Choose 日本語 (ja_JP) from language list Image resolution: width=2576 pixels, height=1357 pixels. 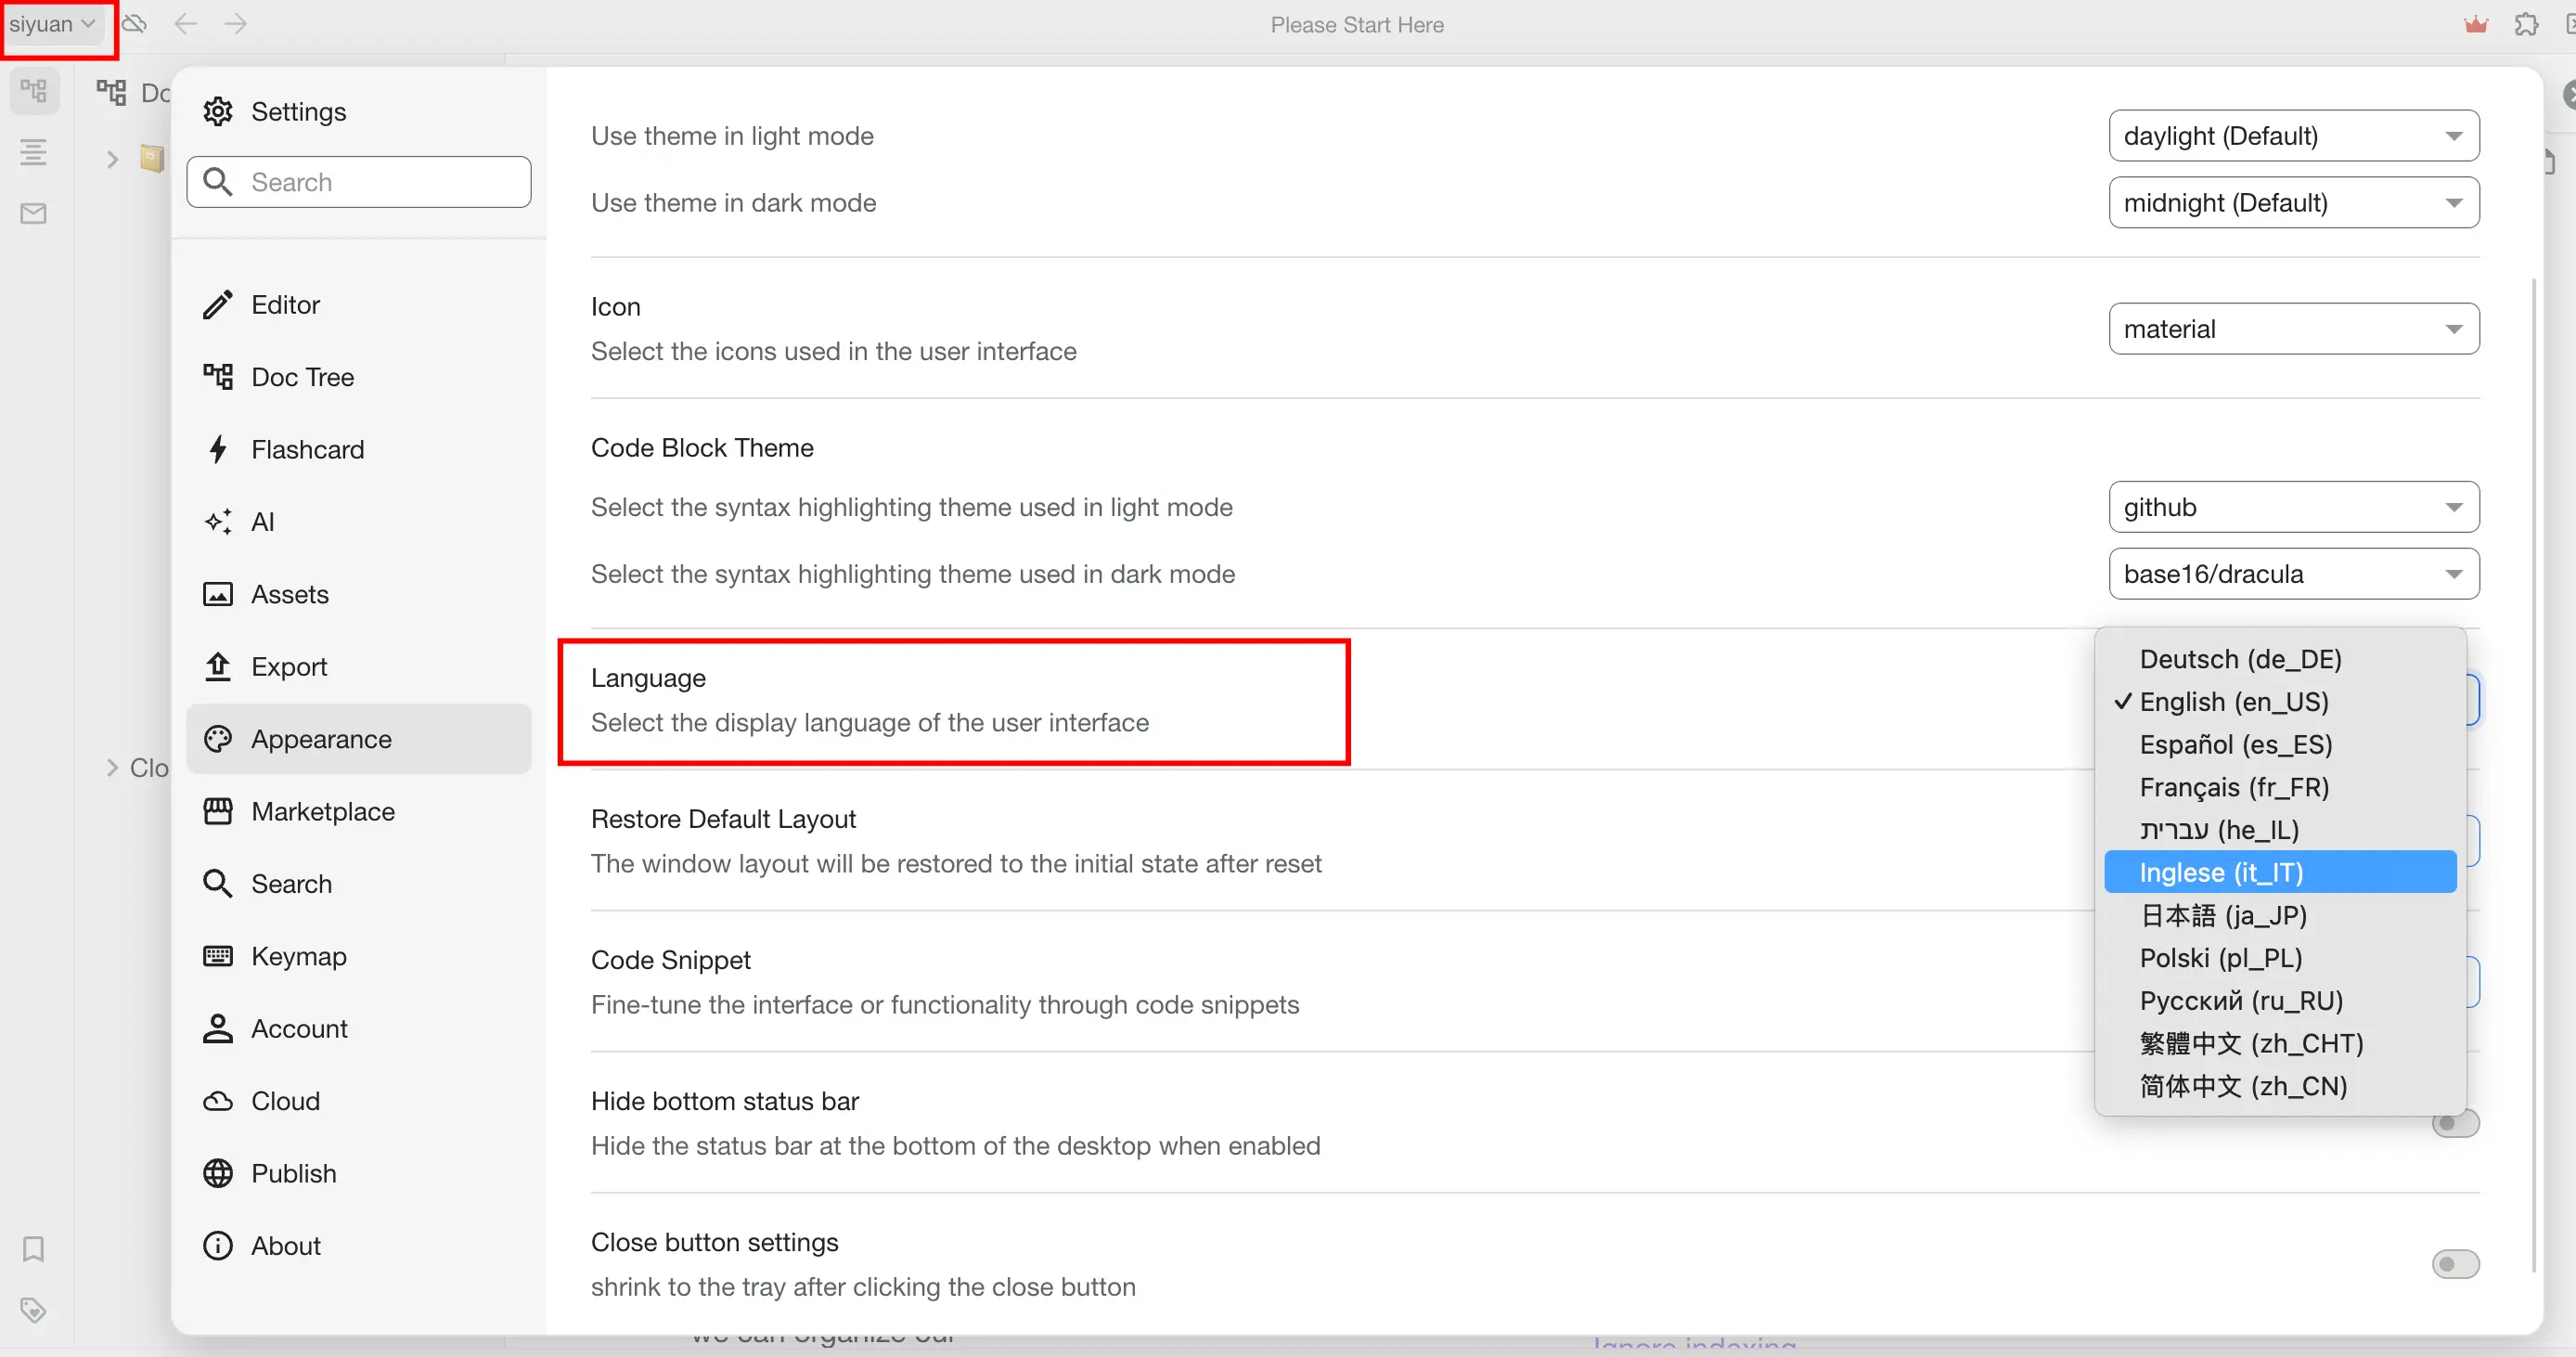[2222, 915]
